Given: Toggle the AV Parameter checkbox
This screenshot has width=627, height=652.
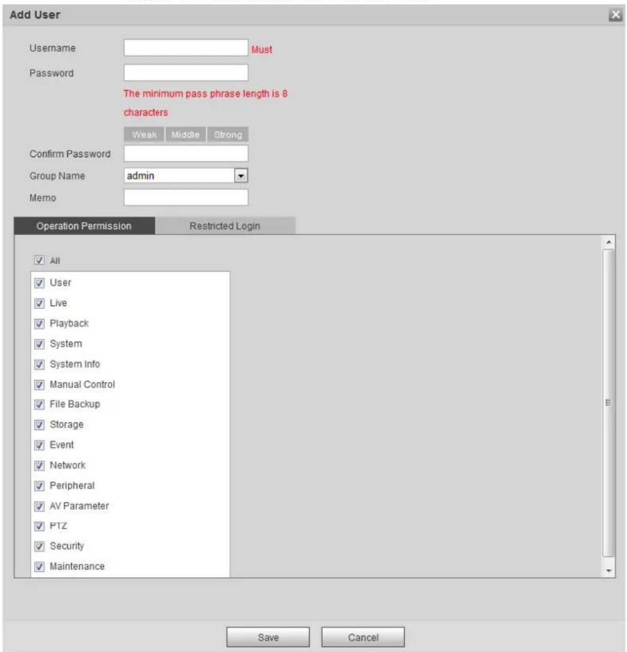Looking at the screenshot, I should tap(39, 506).
